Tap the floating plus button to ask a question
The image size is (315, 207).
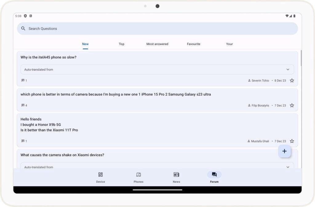click(x=284, y=151)
